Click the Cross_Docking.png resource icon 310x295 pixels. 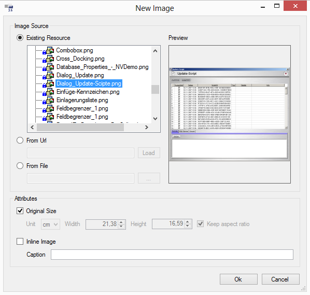click(48, 59)
